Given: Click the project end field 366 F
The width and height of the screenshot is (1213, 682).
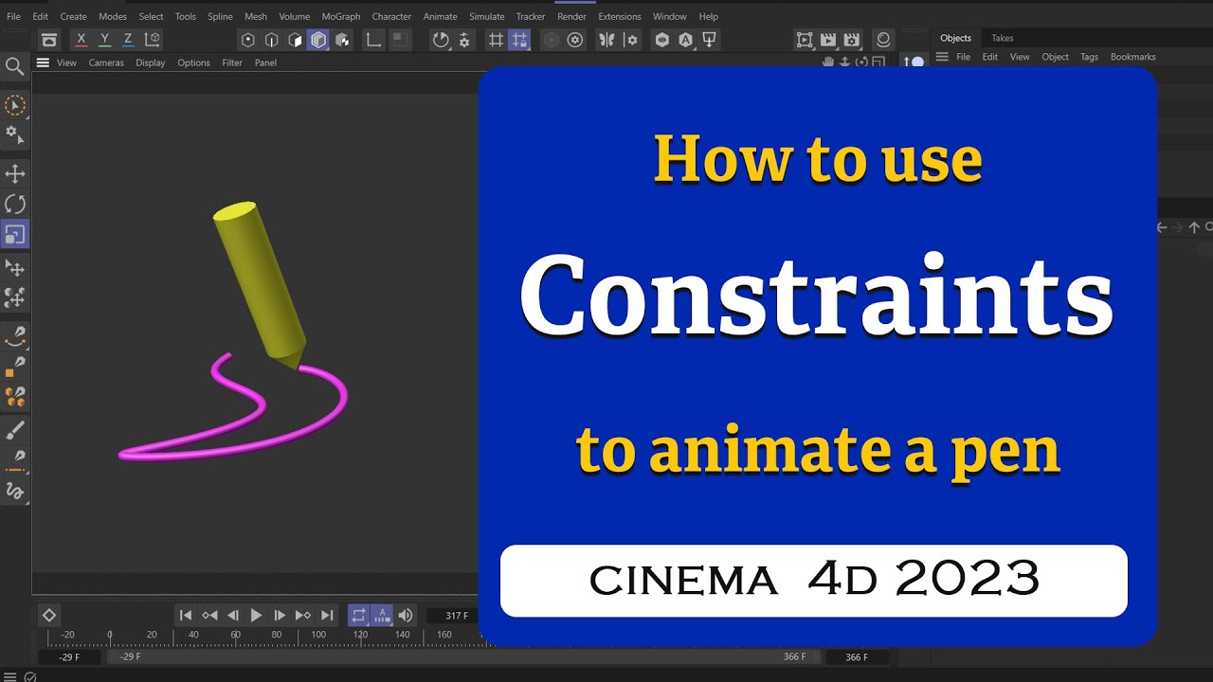Looking at the screenshot, I should [857, 656].
